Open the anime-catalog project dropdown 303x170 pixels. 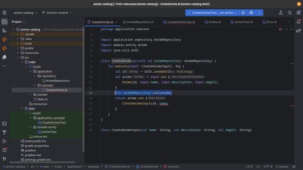[25, 13]
